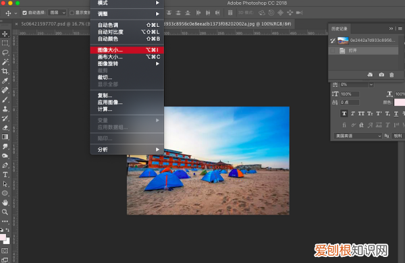Create new snapshot camera icon in History
Screen dimensions: 405x263
tap(381, 75)
